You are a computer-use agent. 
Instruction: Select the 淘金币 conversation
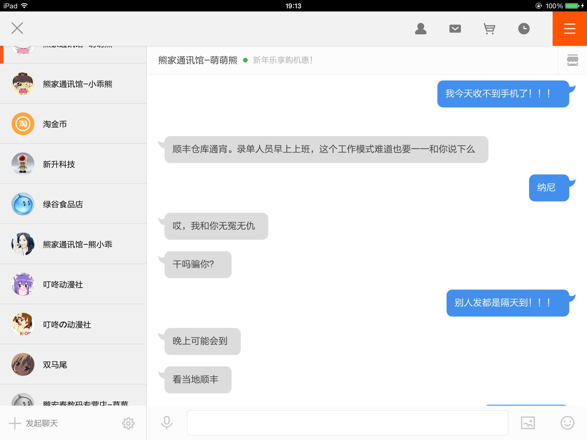pos(73,124)
